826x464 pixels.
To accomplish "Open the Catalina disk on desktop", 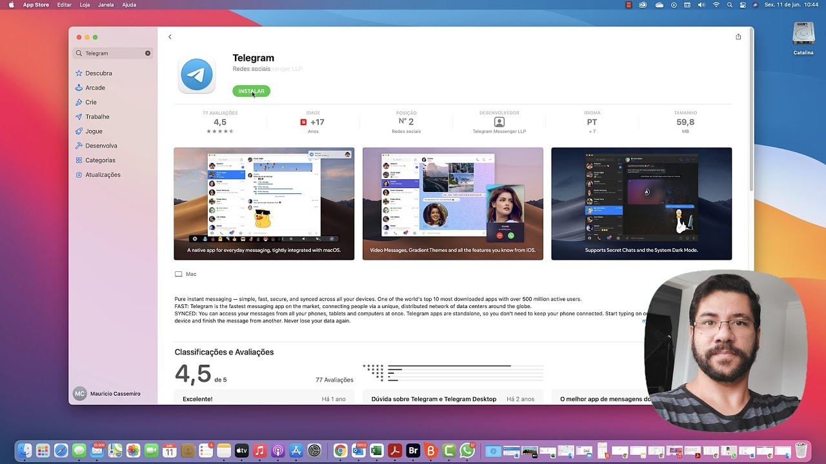I will click(803, 39).
